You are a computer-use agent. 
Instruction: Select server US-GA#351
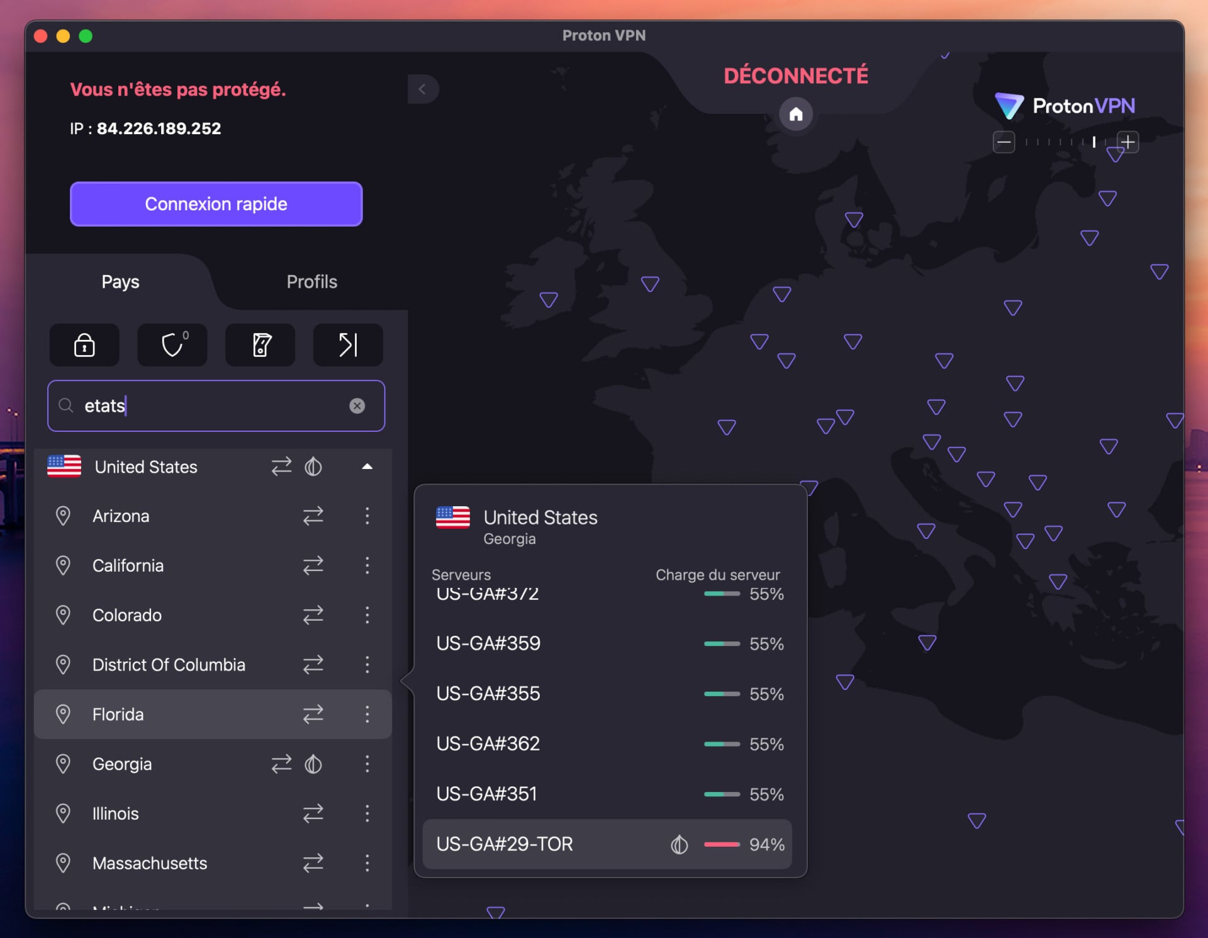coord(607,794)
